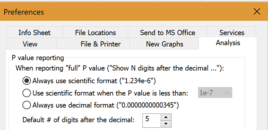This screenshot has height=130, width=268.
Task: Open the File & Printer tab
Action: [x=100, y=44]
